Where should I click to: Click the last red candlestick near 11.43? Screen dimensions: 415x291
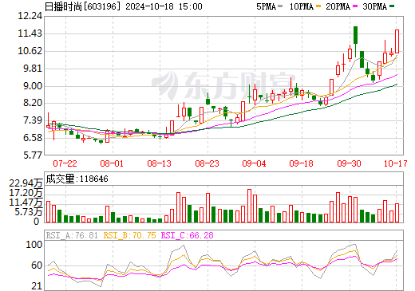397,41
